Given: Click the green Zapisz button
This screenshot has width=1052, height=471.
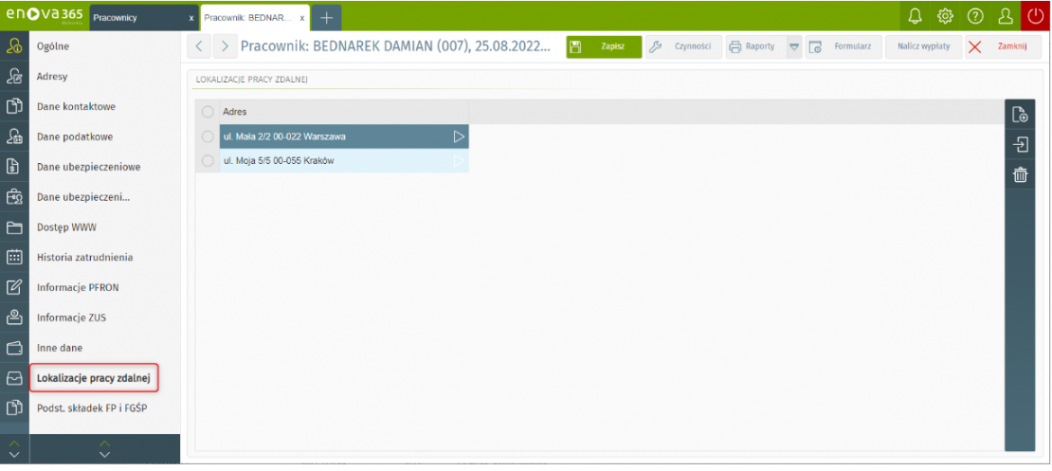Looking at the screenshot, I should click(604, 47).
